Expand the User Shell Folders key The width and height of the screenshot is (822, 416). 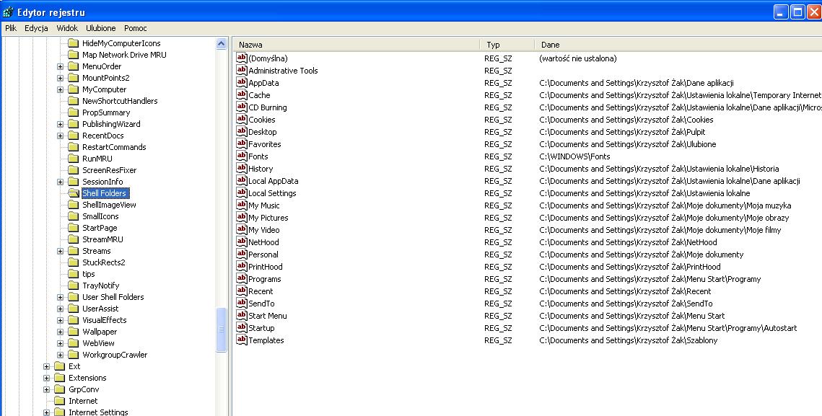pyautogui.click(x=61, y=297)
